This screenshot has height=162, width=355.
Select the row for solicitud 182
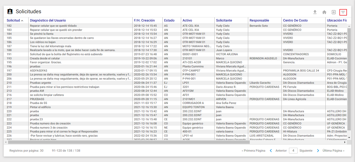tap(176, 26)
